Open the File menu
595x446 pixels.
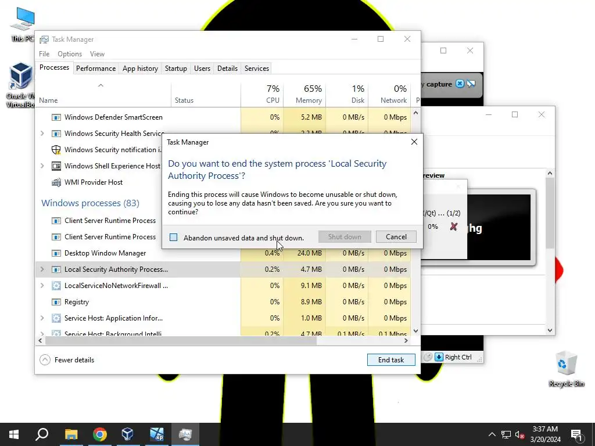44,54
